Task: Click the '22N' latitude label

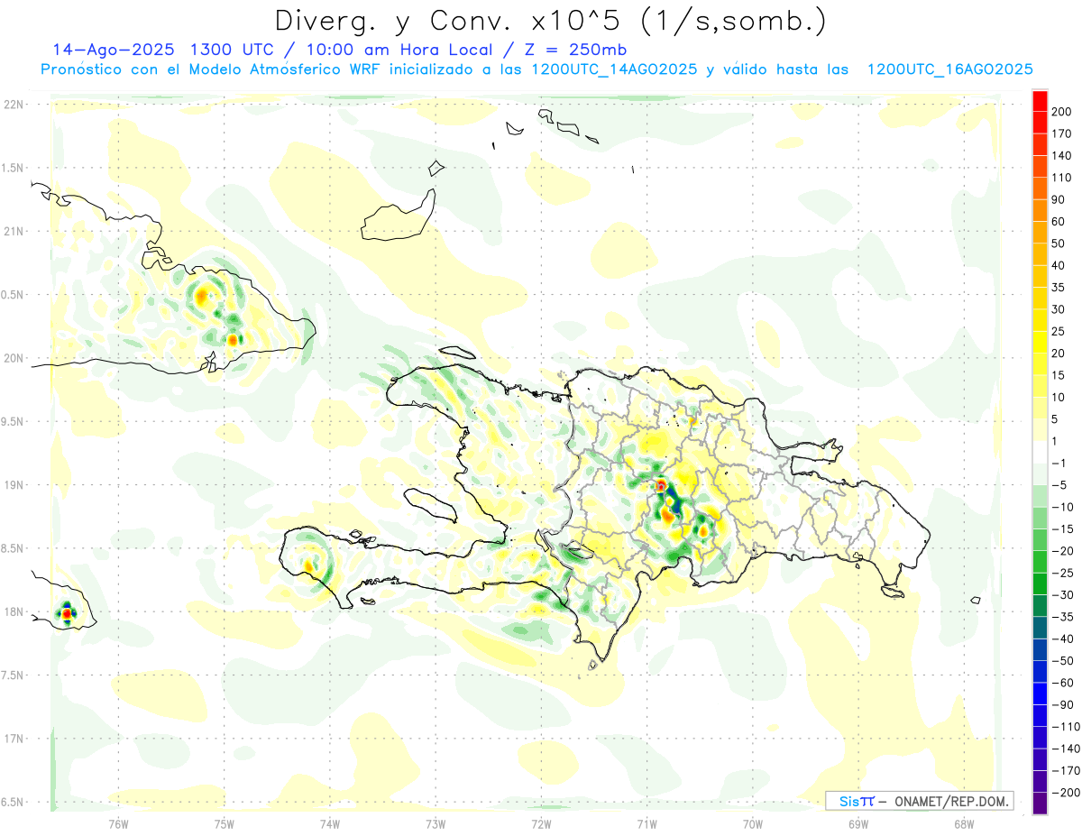Action: click(14, 105)
